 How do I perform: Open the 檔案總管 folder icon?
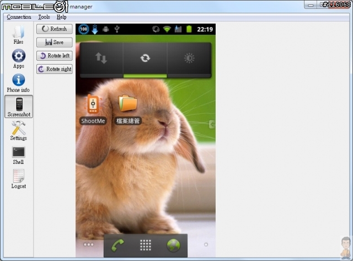(x=127, y=109)
